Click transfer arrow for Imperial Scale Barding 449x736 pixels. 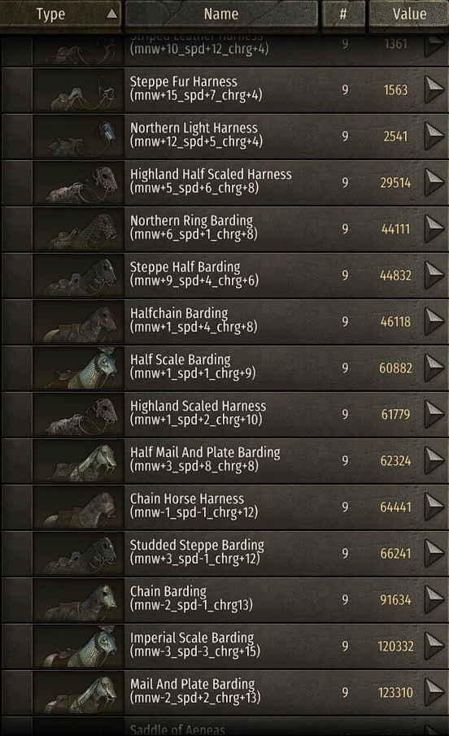[434, 646]
